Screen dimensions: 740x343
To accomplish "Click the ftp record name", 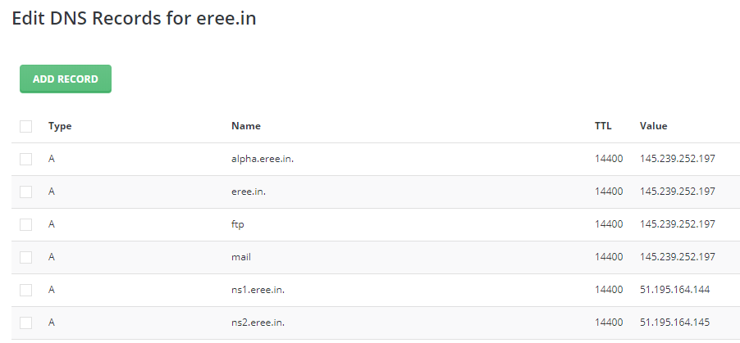I will click(x=238, y=224).
